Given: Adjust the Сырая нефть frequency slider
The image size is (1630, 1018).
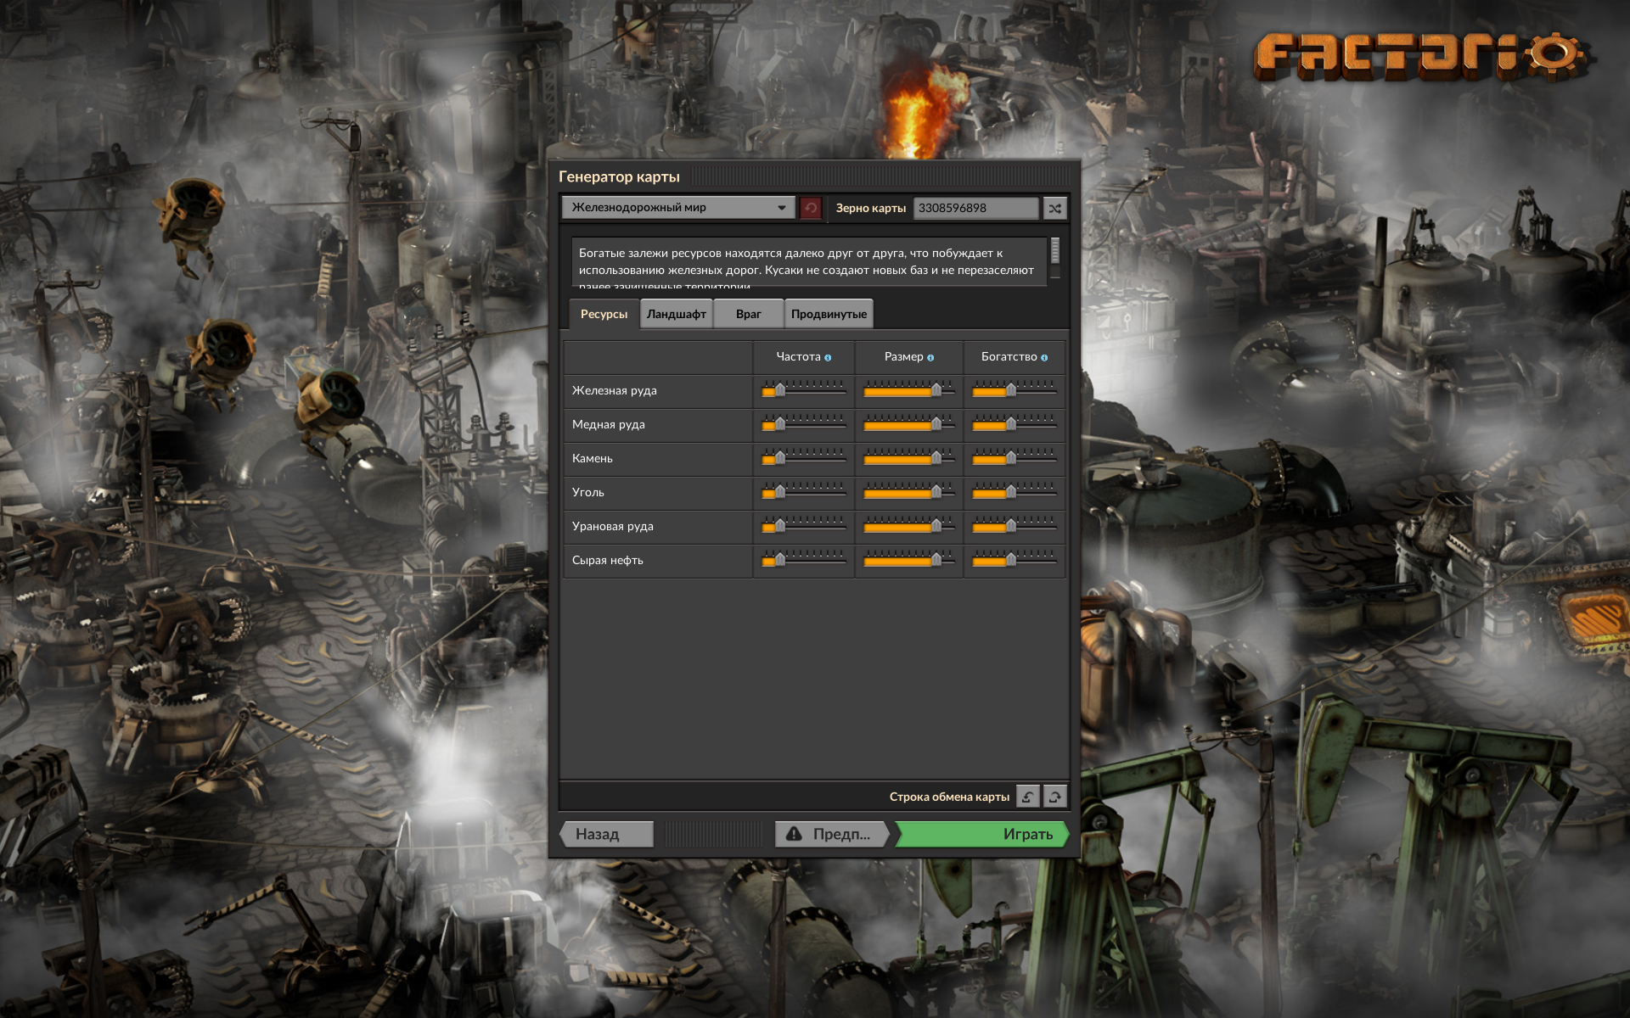Looking at the screenshot, I should pos(804,560).
